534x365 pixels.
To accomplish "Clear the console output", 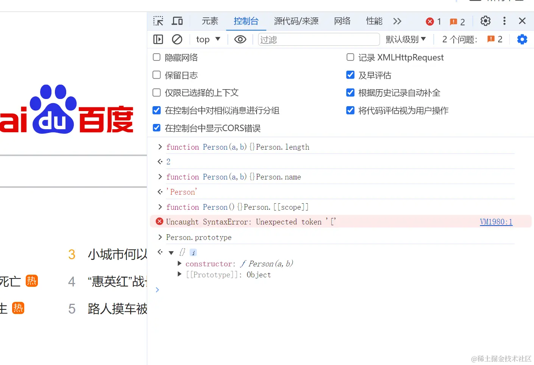I will pos(177,39).
